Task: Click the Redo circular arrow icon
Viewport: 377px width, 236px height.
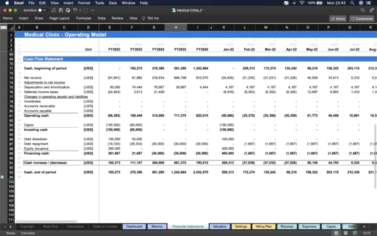Action: tap(85, 10)
